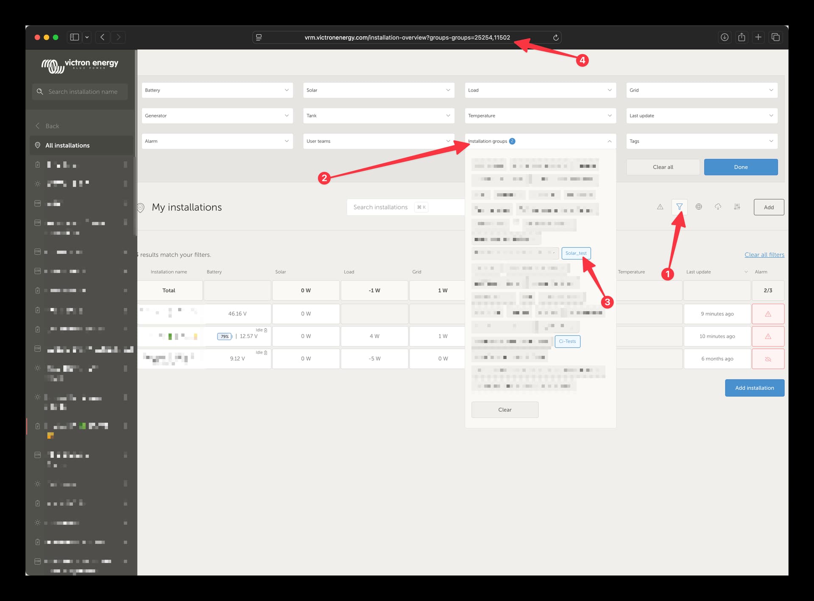Click the filter funnel icon
Image resolution: width=814 pixels, height=601 pixels.
tap(679, 207)
